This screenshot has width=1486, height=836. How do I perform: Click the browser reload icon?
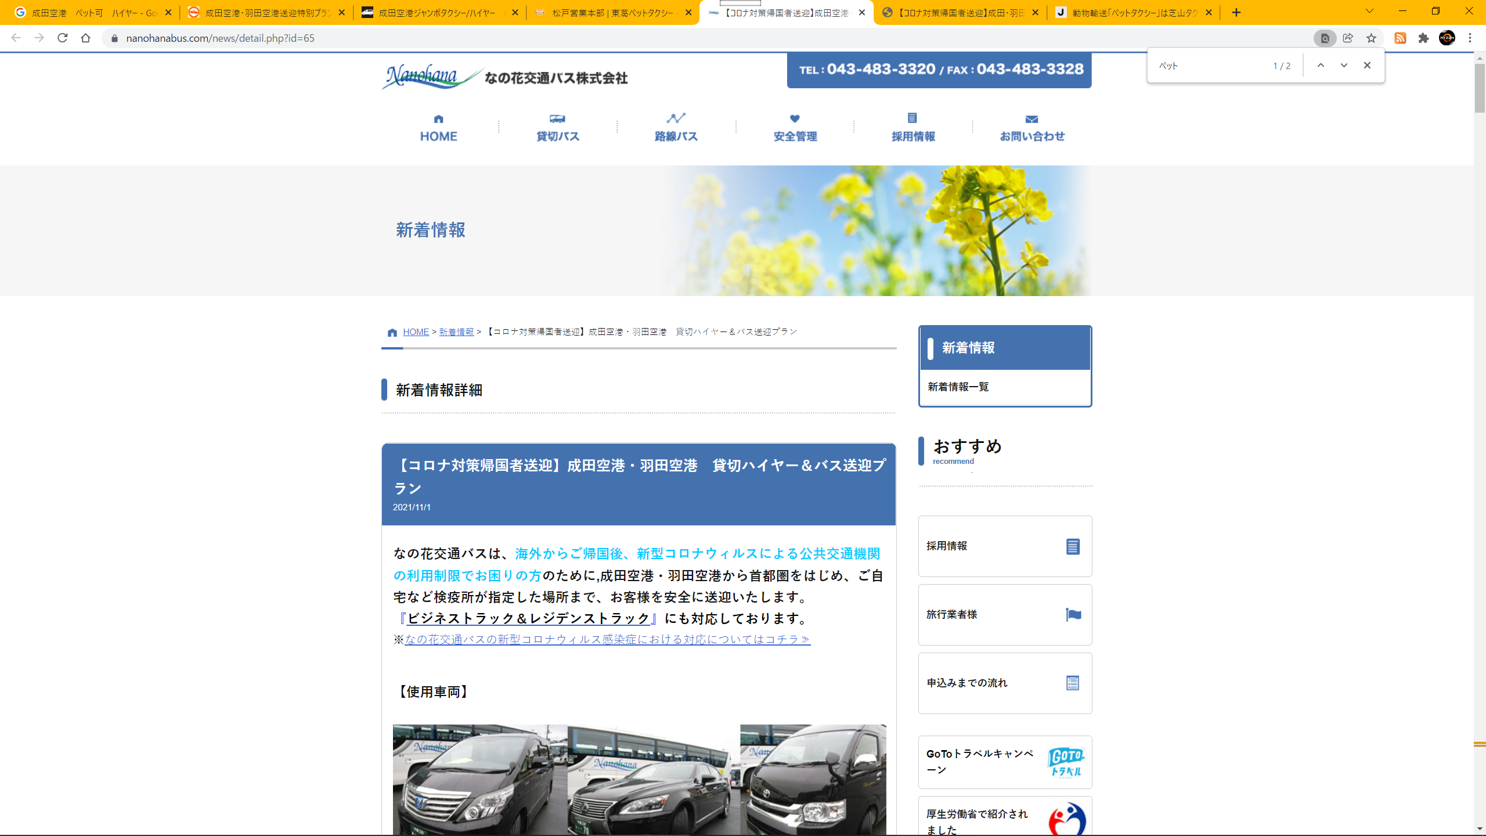pos(63,38)
